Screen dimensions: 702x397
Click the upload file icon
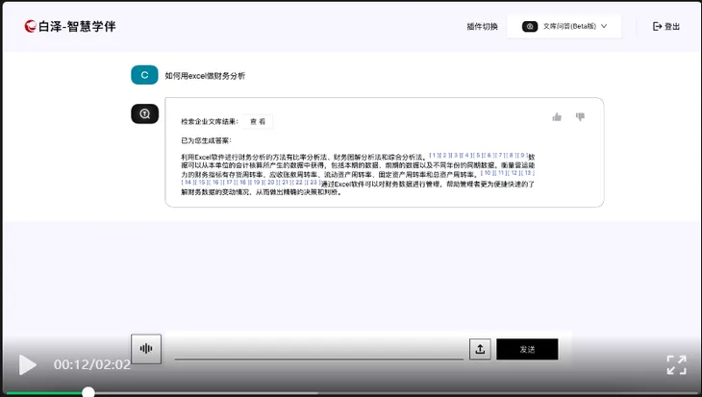pos(480,349)
